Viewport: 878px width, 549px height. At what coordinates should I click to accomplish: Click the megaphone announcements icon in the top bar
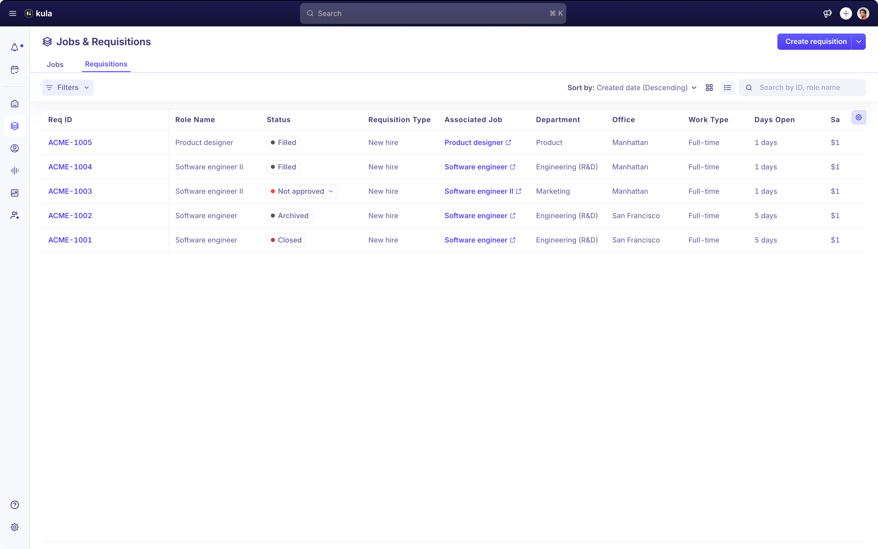point(827,13)
